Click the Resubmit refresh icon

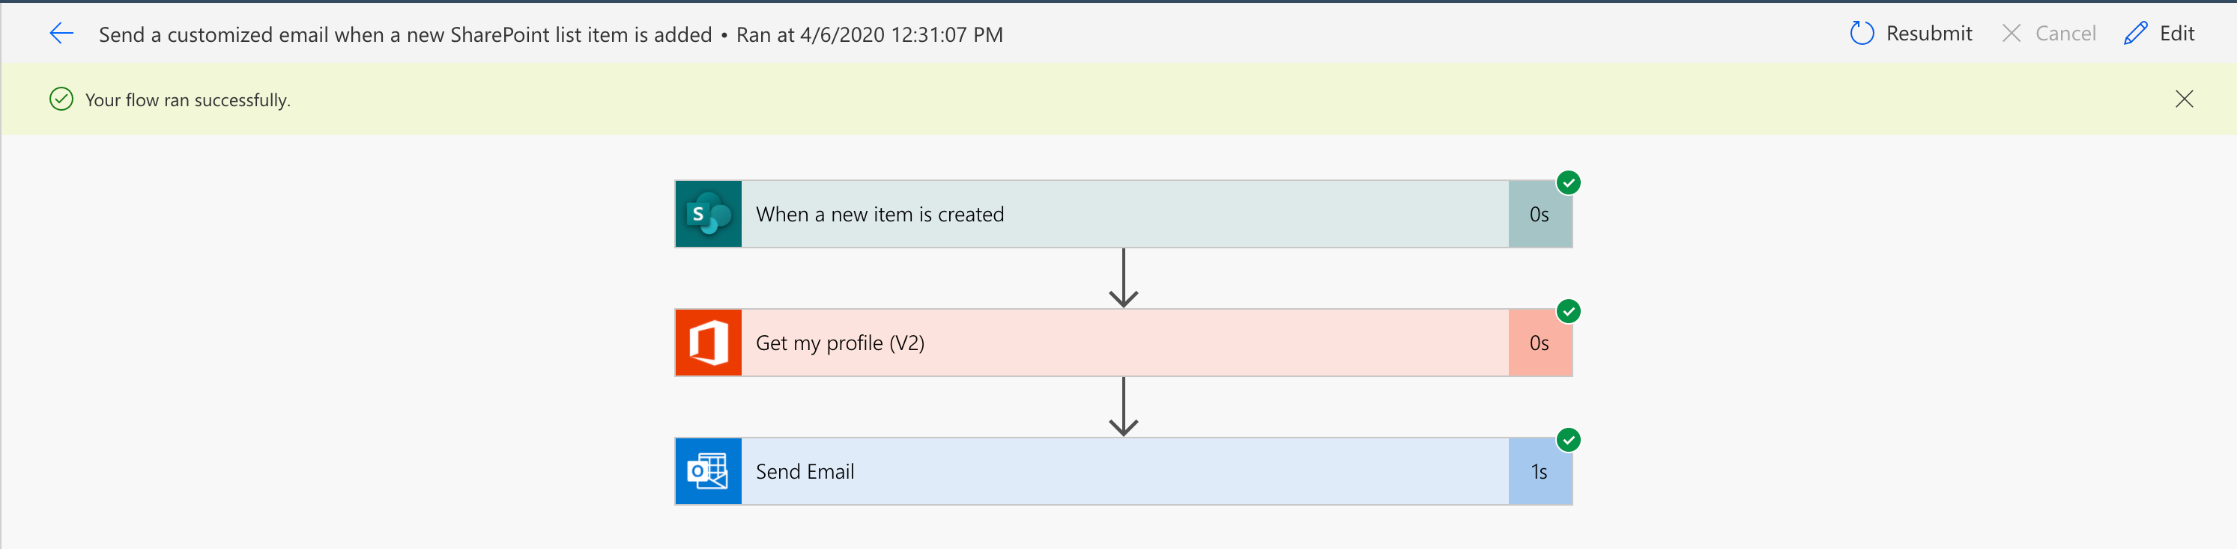[1862, 33]
